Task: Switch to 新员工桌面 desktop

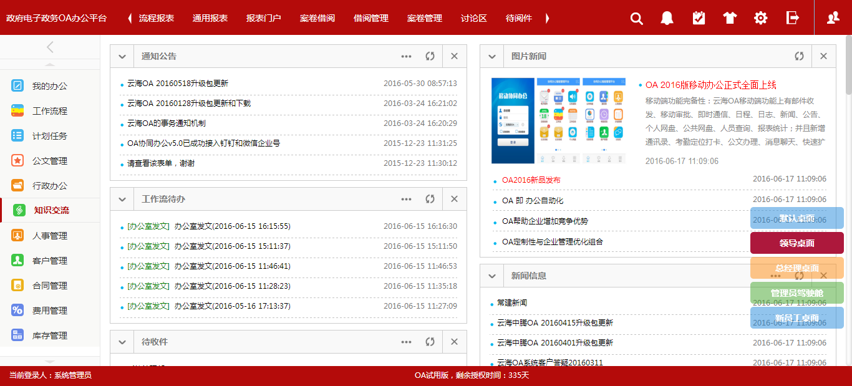Action: (x=797, y=318)
